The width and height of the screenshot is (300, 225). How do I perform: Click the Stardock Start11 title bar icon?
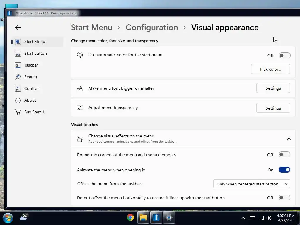(9, 13)
